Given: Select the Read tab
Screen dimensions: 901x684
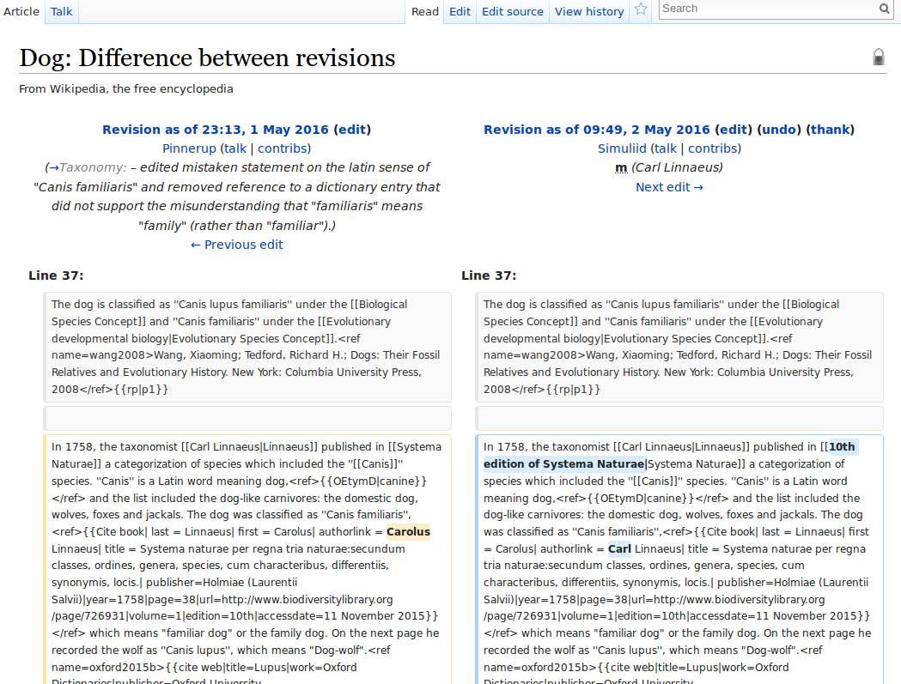Looking at the screenshot, I should (x=425, y=11).
